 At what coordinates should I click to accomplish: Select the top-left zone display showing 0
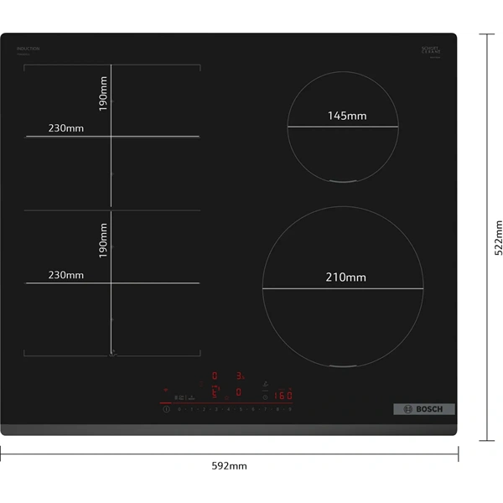215,376
